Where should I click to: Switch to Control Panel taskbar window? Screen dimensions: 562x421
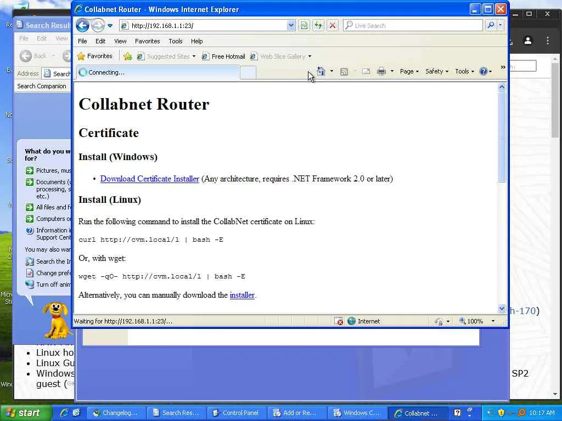coord(237,413)
